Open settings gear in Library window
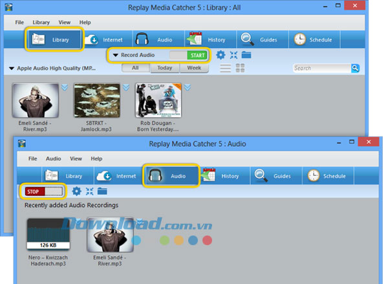388x284 pixels. pyautogui.click(x=221, y=55)
